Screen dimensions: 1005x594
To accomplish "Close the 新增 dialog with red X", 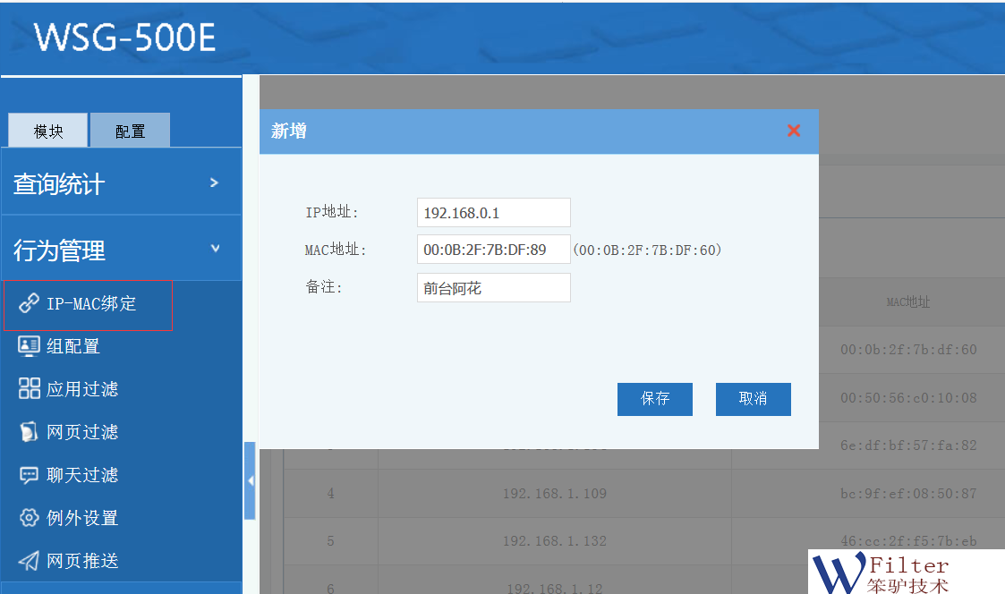I will [x=793, y=131].
